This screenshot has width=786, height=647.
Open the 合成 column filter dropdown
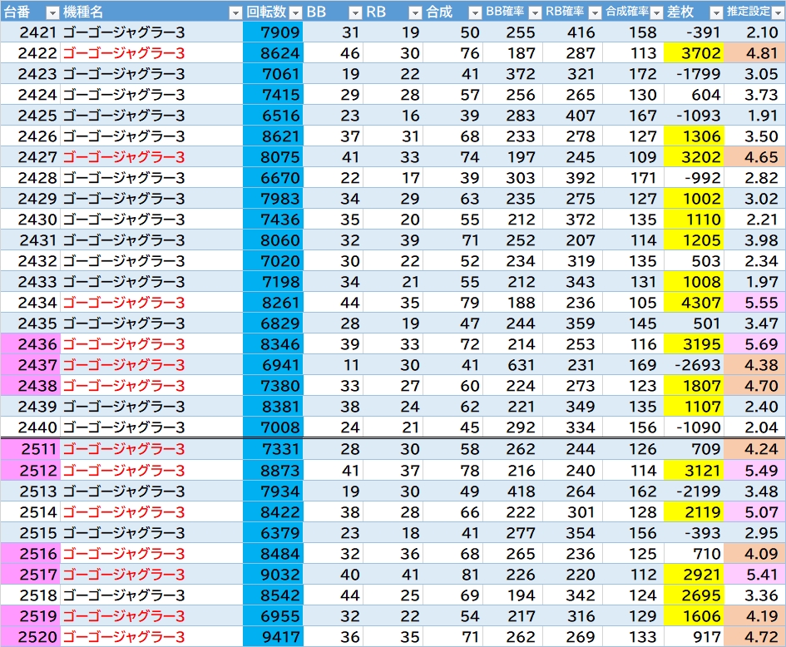coord(475,12)
